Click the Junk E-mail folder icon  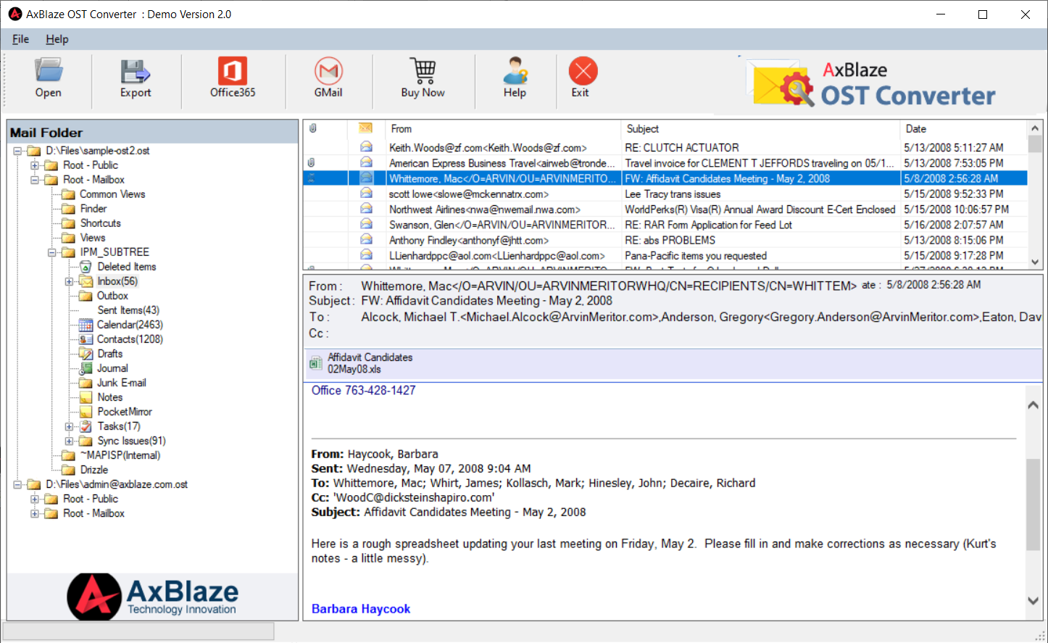pyautogui.click(x=86, y=383)
